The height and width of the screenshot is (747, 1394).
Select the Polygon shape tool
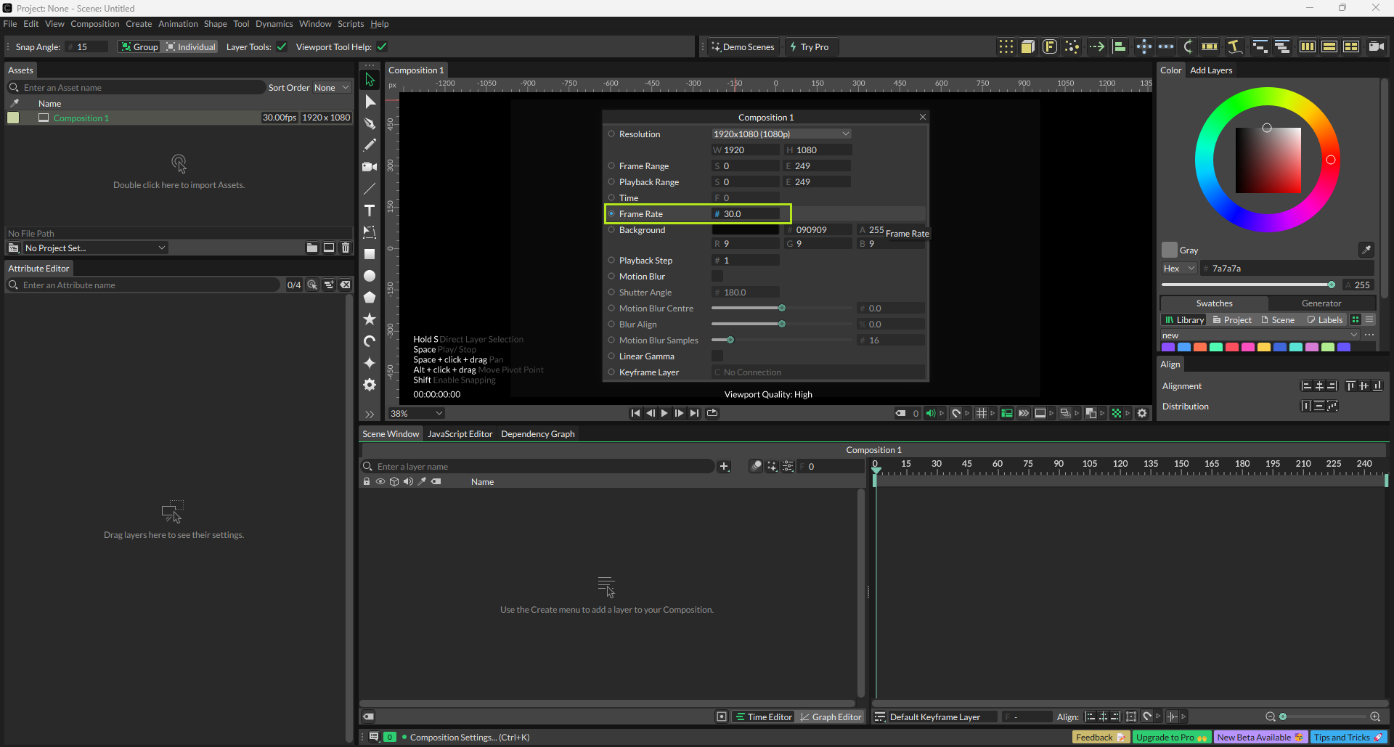370,298
